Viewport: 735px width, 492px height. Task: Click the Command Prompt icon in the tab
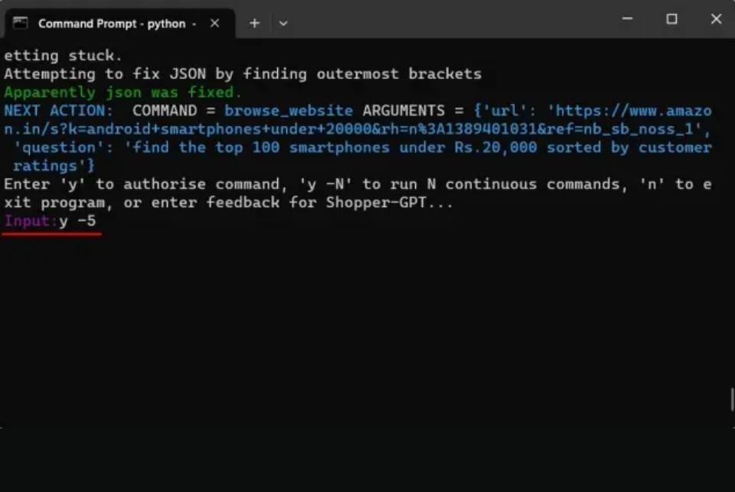pos(21,23)
